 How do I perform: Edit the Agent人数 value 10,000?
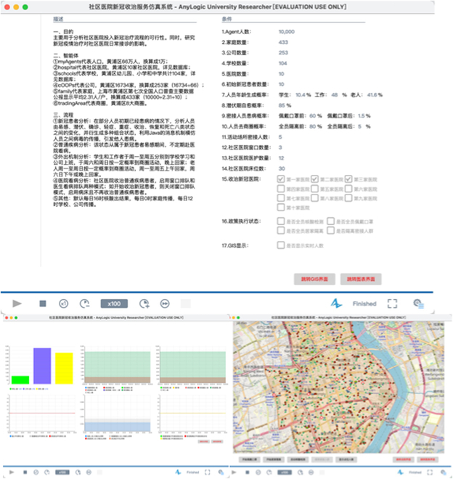click(287, 31)
